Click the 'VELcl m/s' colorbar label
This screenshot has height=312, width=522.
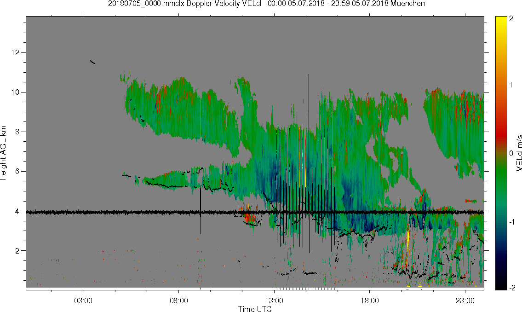click(x=519, y=153)
